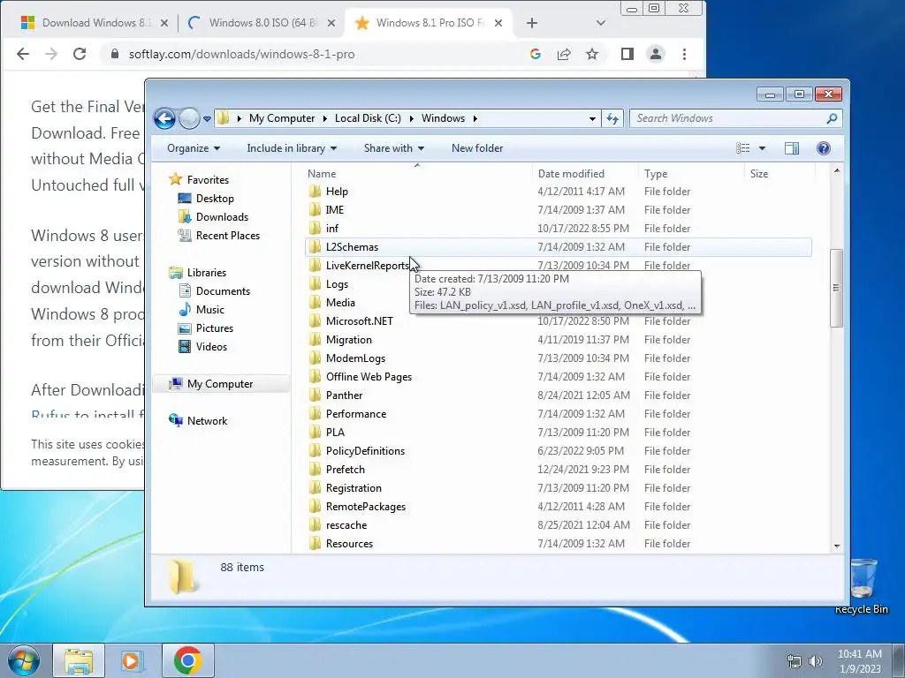Image resolution: width=905 pixels, height=678 pixels.
Task: Bookmark this page with Chrome star icon
Action: pyautogui.click(x=592, y=54)
